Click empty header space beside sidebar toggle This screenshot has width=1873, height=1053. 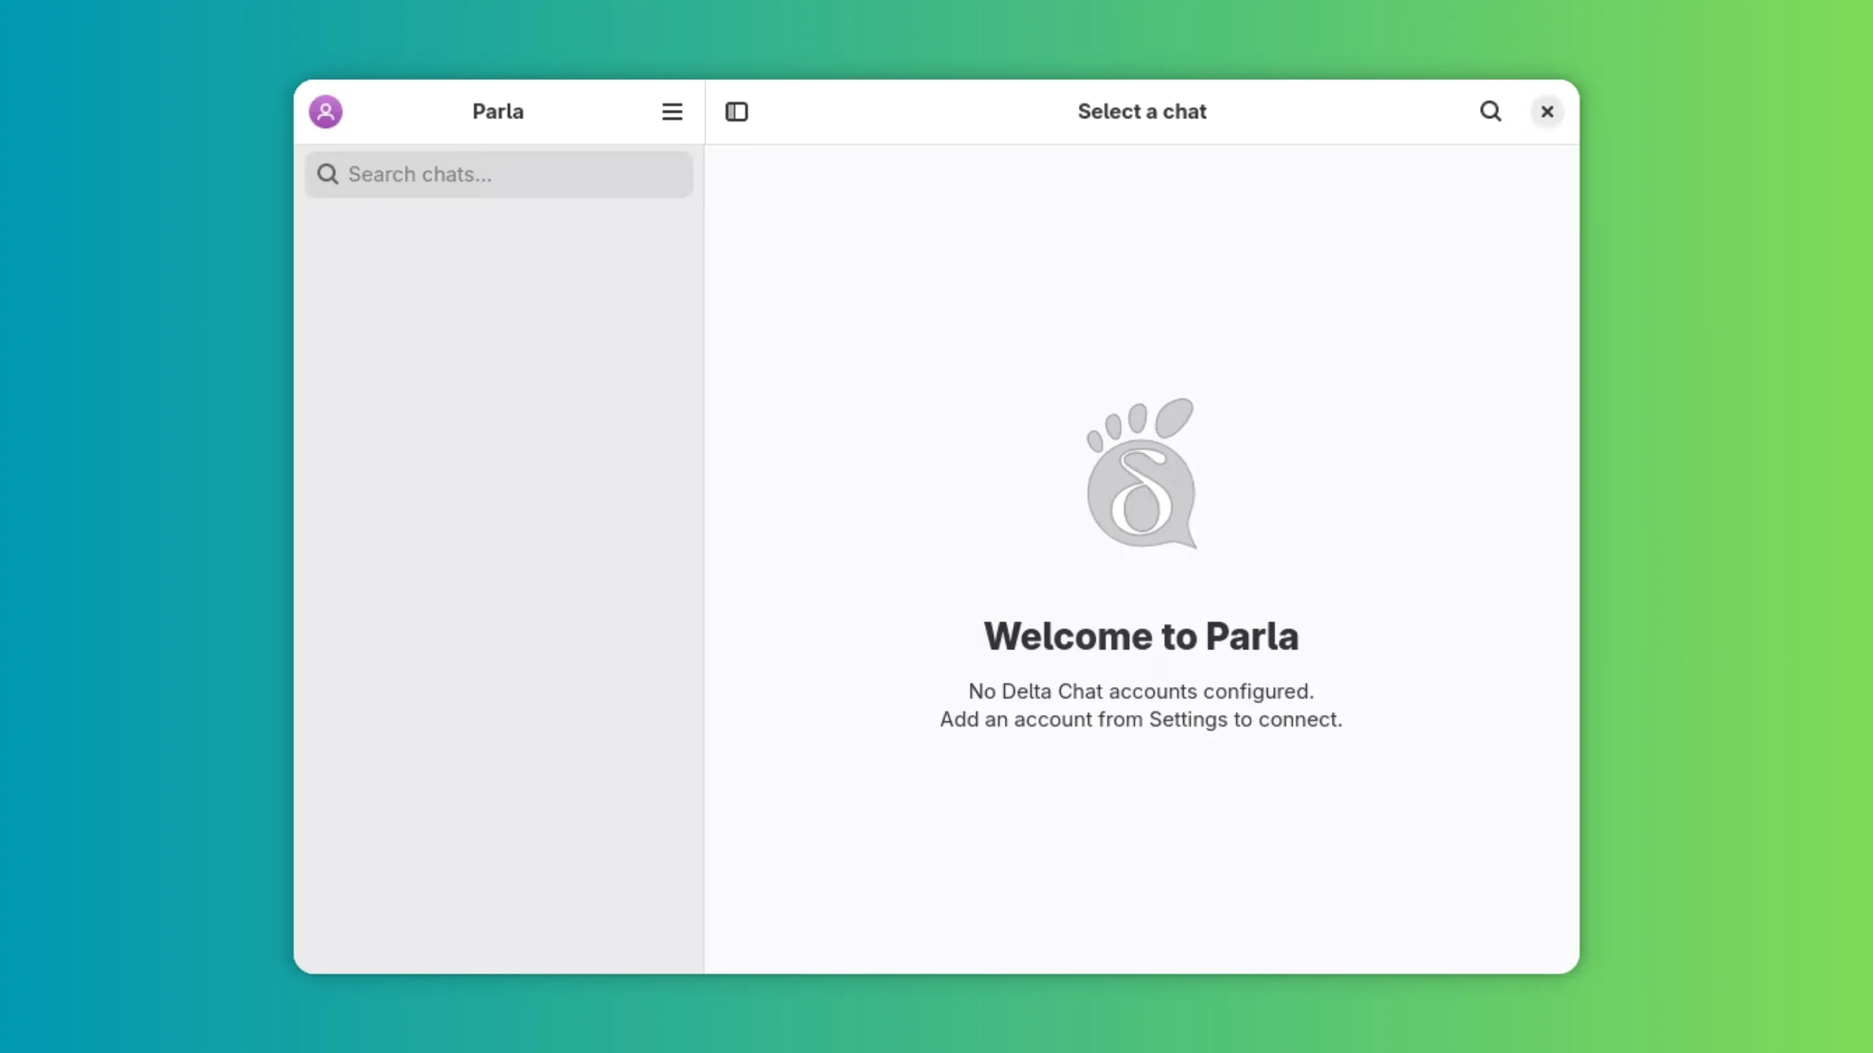[909, 111]
